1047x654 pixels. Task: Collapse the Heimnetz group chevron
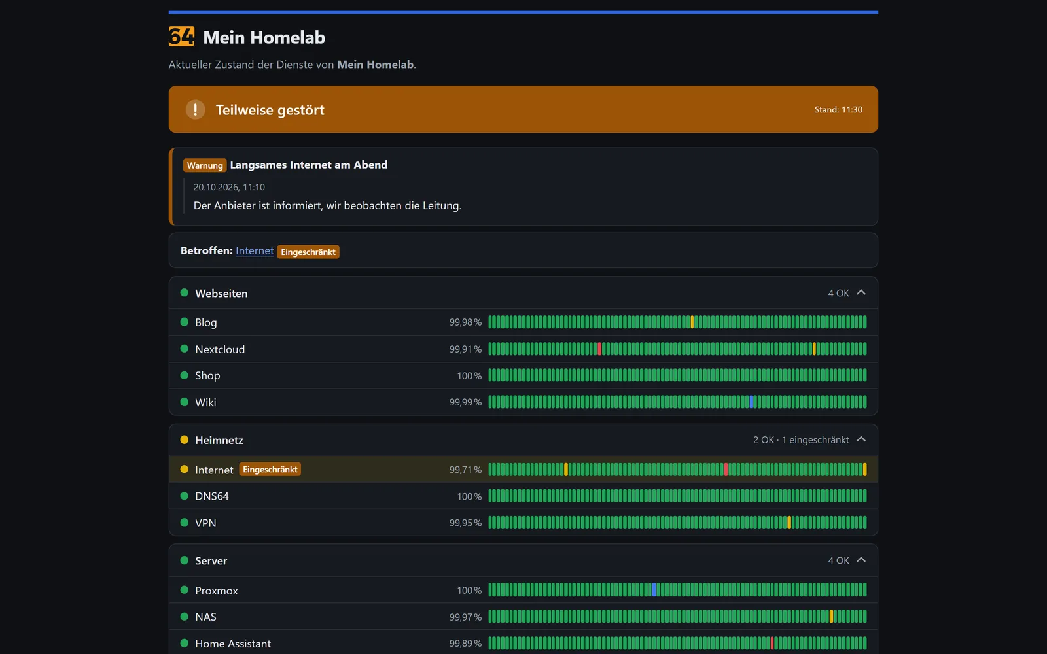tap(861, 439)
